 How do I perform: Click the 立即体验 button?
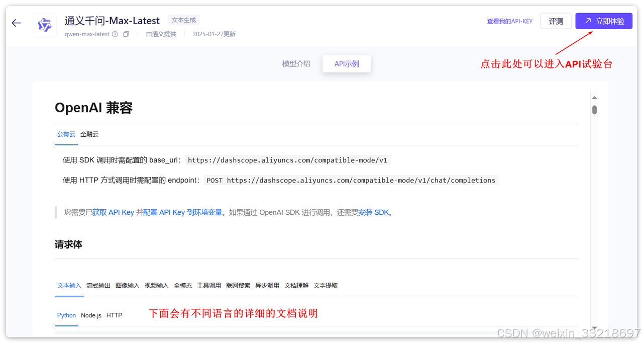click(x=604, y=21)
